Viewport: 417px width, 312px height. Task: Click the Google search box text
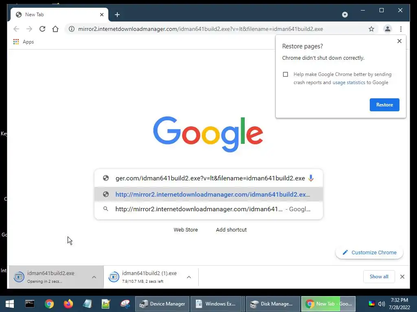click(x=210, y=178)
